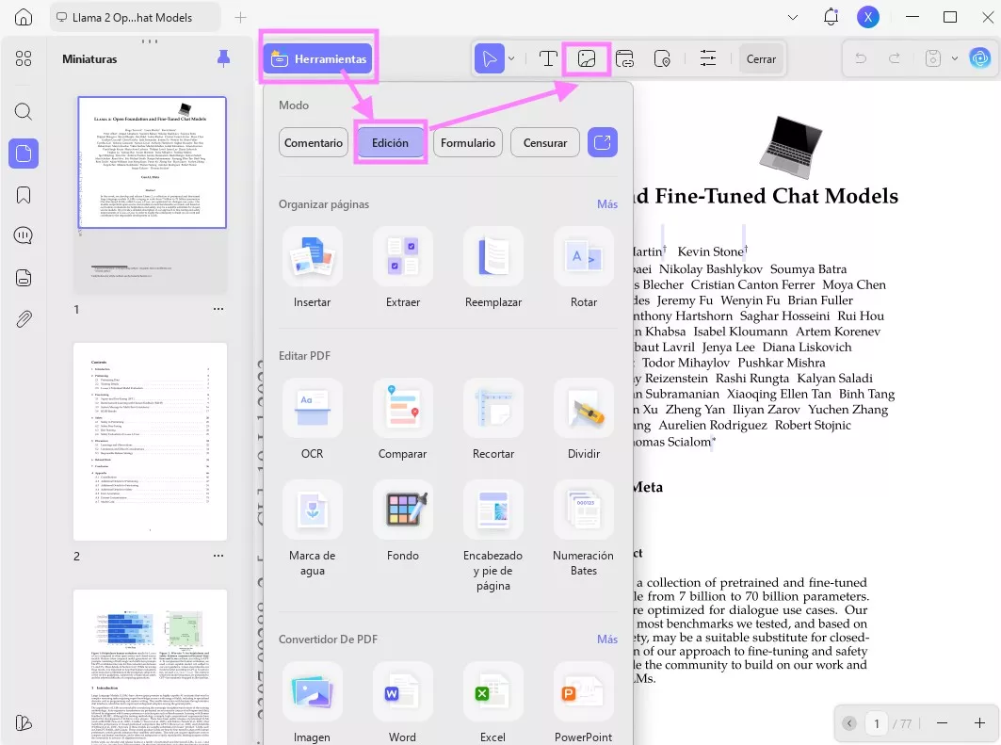Choose the Extraer pages tool
This screenshot has height=745, width=1001.
(x=403, y=268)
